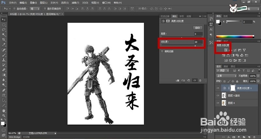Add a Hue/Saturation adjustment layer
Image resolution: width=261 pixels, height=139 pixels.
223,55
